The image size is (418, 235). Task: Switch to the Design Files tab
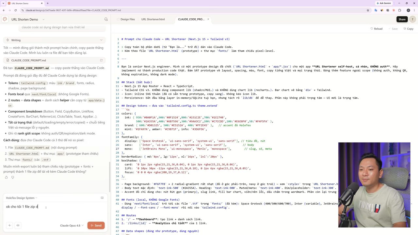(x=126, y=19)
